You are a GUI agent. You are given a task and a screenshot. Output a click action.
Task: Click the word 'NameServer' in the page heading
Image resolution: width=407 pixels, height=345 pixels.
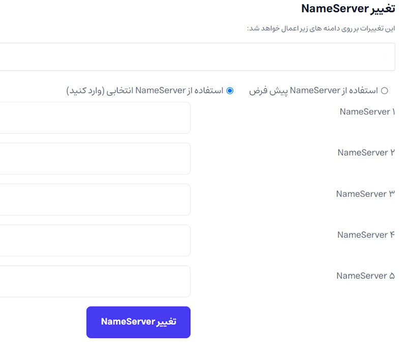click(x=334, y=9)
